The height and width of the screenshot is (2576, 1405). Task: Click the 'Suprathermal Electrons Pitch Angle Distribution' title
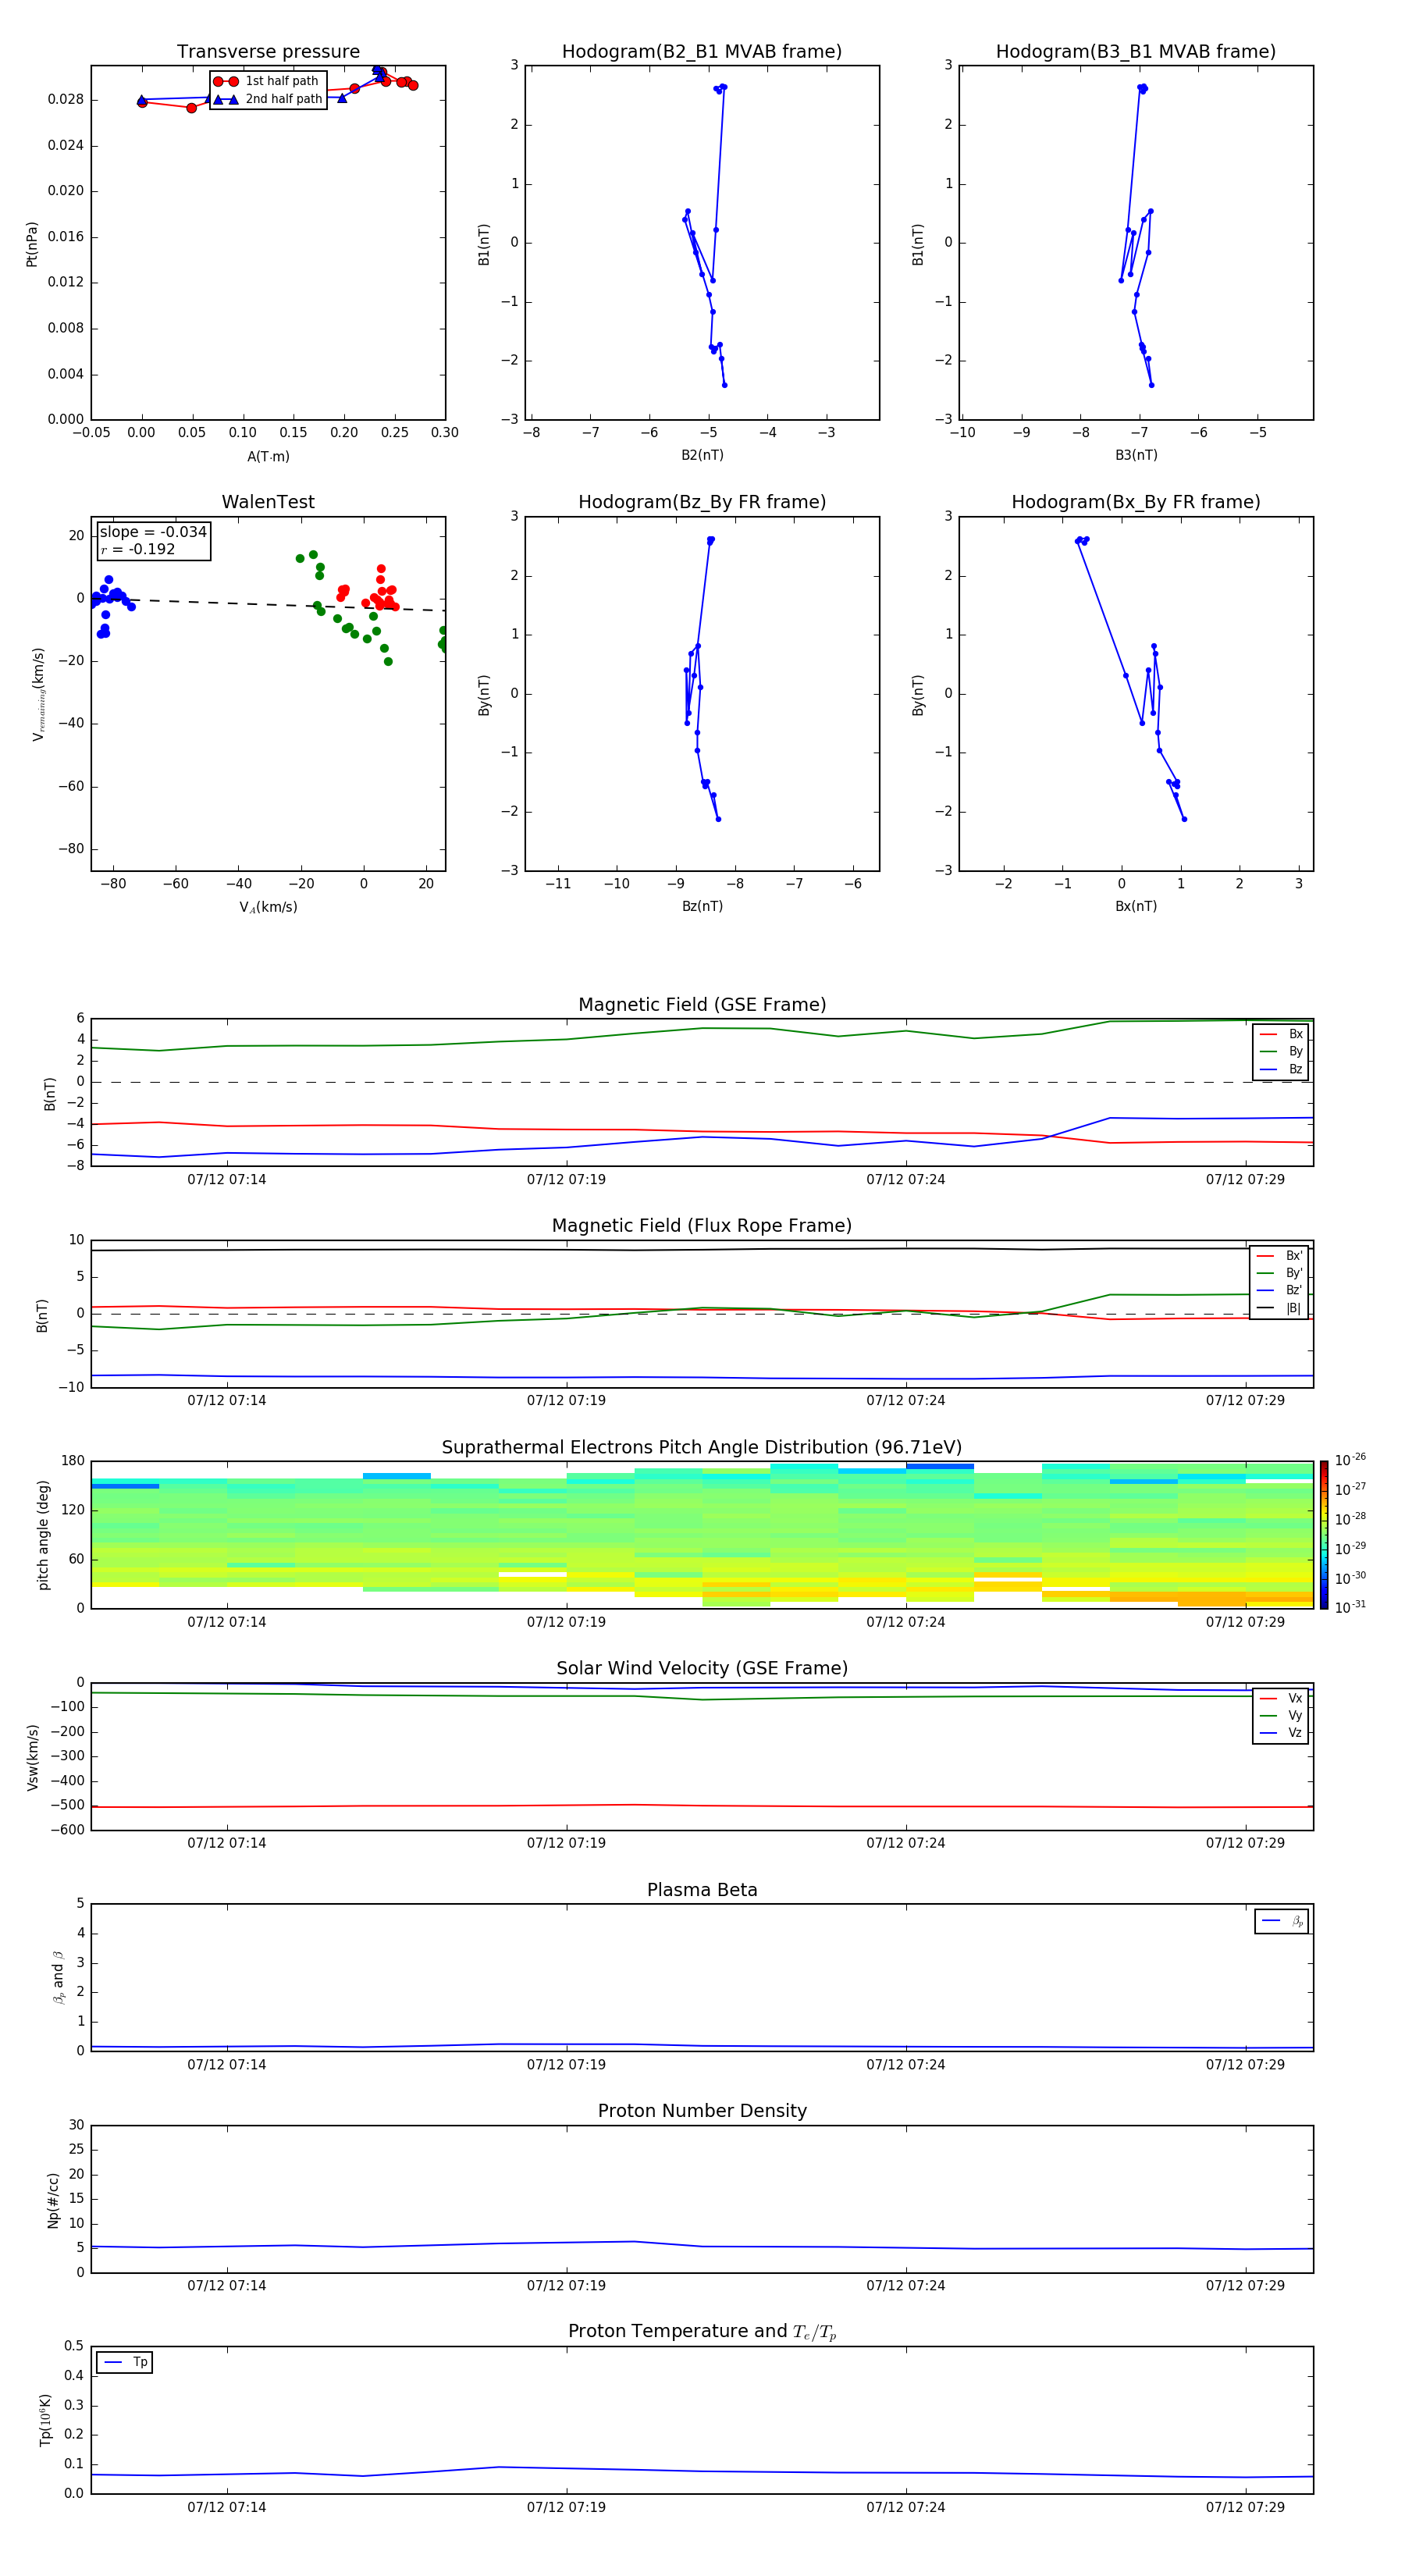point(702,1448)
